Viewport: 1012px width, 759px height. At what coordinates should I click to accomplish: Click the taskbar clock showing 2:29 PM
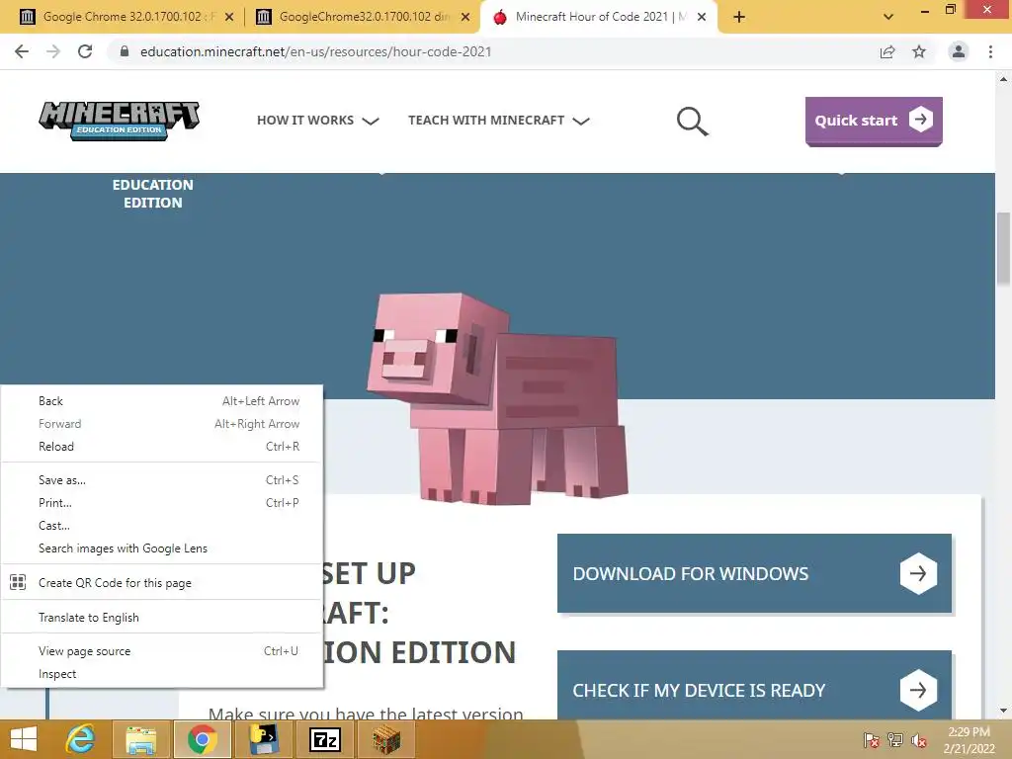tap(969, 740)
